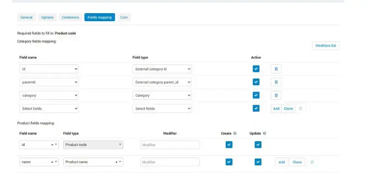Image resolution: width=367 pixels, height=173 pixels.
Task: Open the External category parent_id dropdown
Action: point(162,82)
